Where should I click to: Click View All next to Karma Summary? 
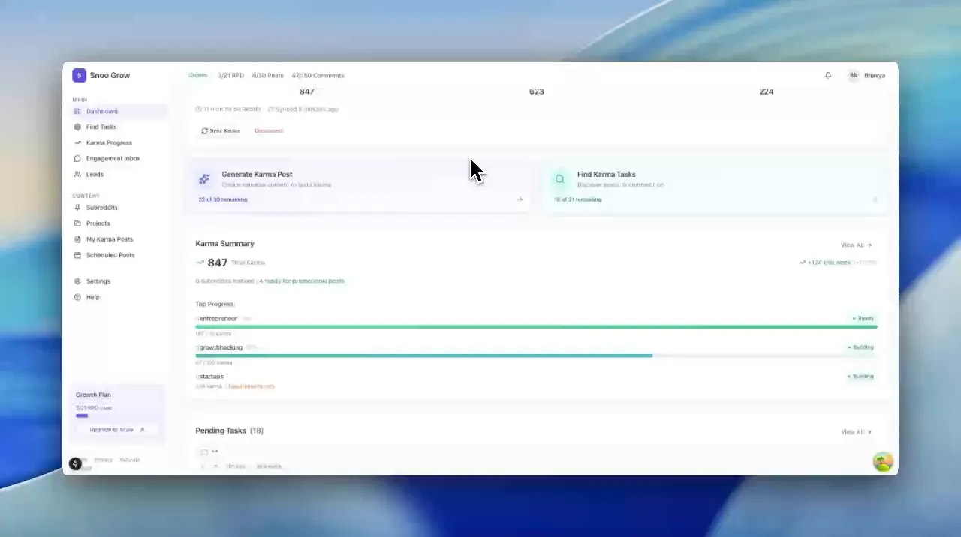click(854, 244)
